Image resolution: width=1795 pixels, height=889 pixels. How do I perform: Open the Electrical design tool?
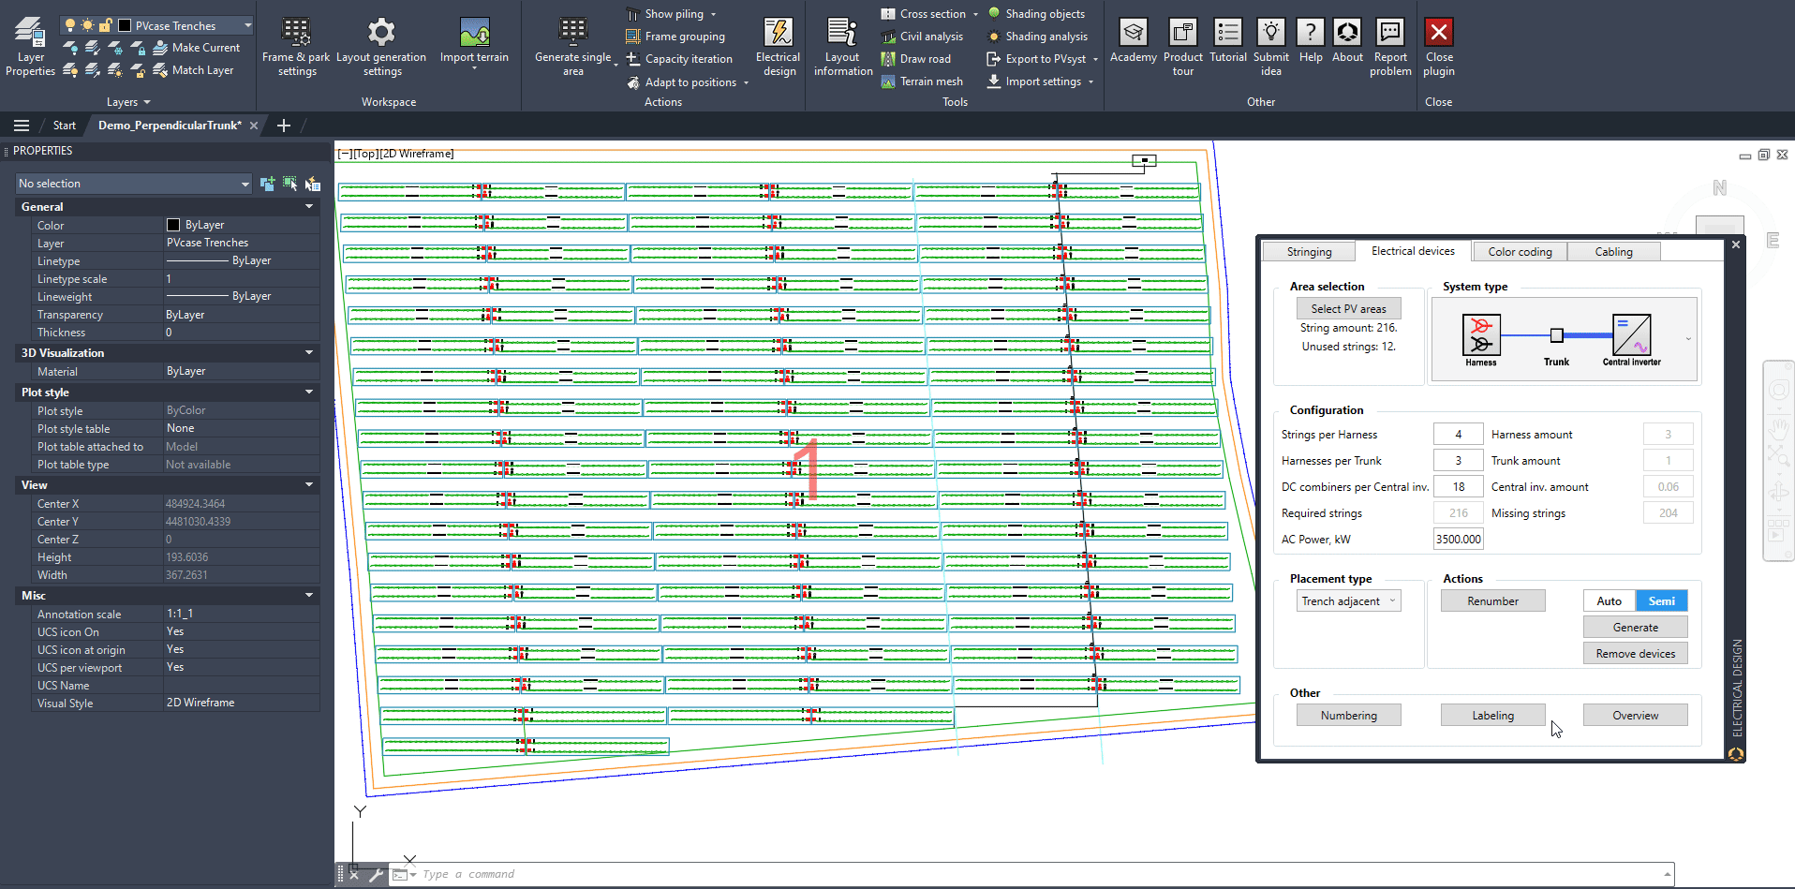(x=778, y=33)
